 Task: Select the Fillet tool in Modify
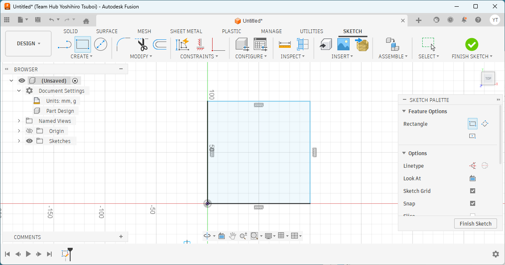point(123,44)
